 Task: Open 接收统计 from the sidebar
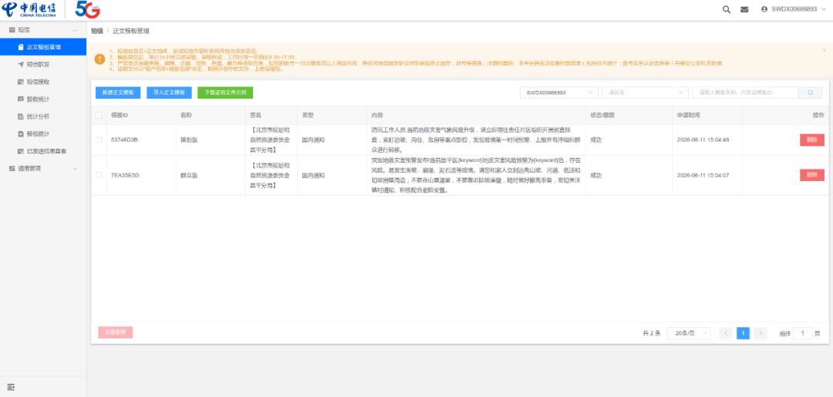click(43, 99)
